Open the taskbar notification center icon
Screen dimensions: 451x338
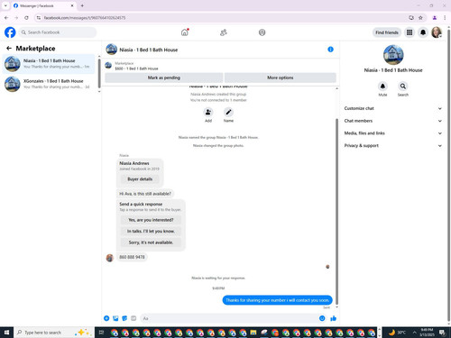pyautogui.click(x=442, y=333)
